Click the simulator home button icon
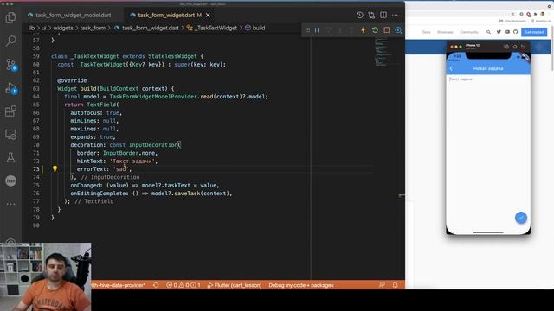Viewport: 554px width, 311px height. (515, 47)
